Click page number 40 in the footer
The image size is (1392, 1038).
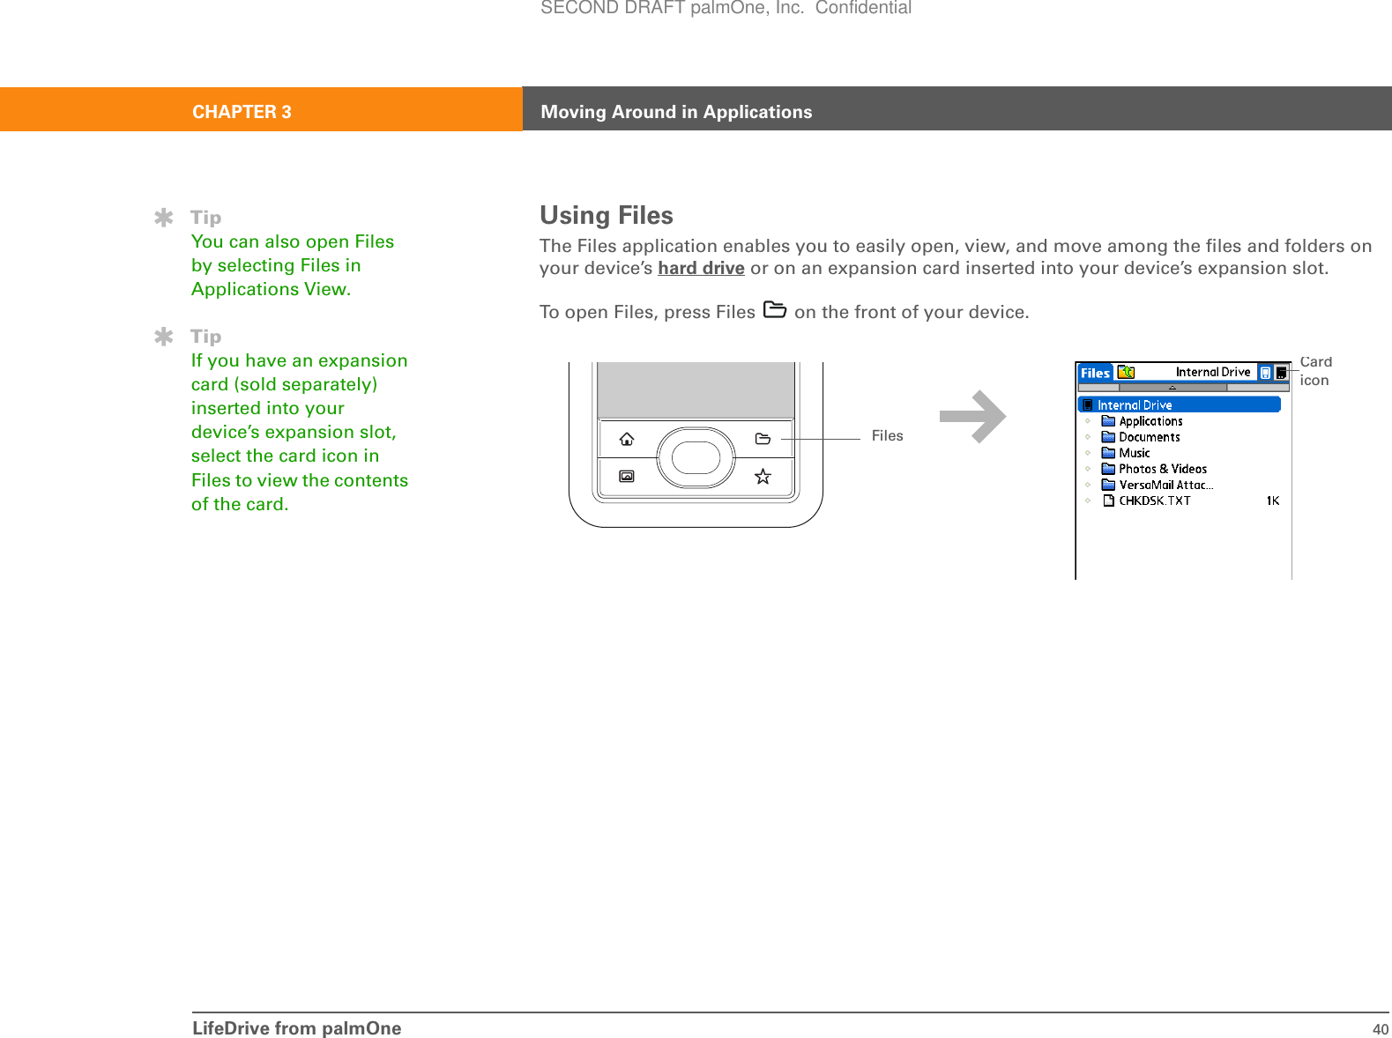click(1380, 1029)
